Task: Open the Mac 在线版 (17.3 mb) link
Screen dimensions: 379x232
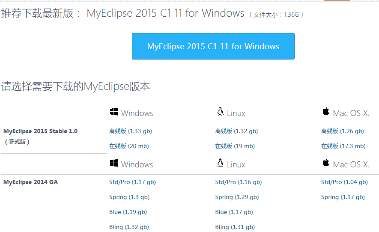Action: pos(343,146)
